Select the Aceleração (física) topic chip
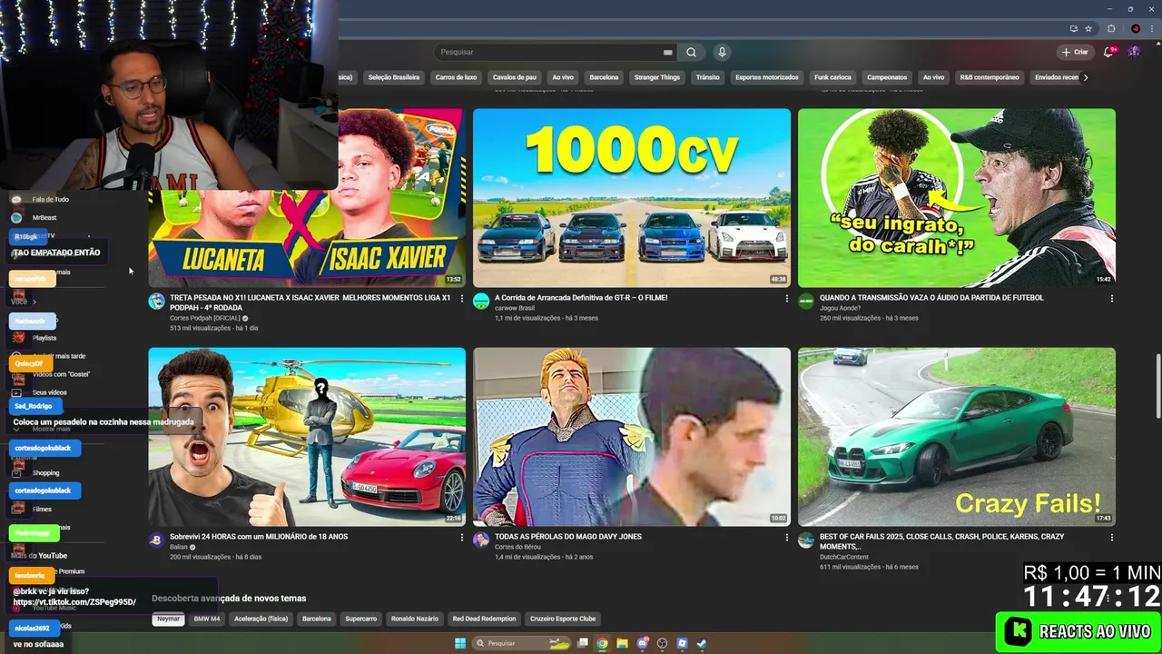 [x=261, y=619]
